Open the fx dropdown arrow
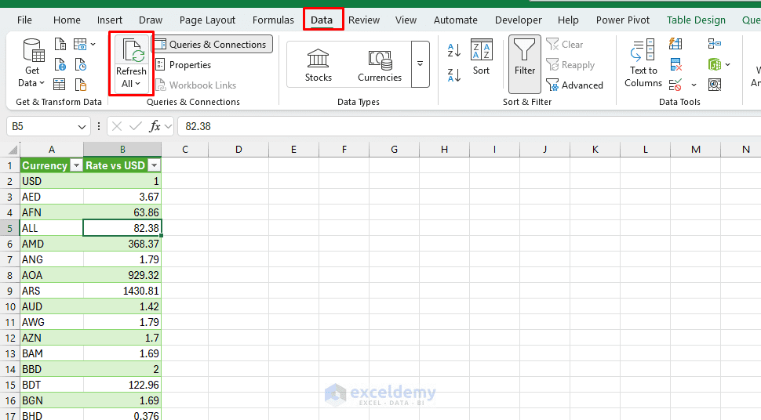This screenshot has height=420, width=761. [169, 127]
